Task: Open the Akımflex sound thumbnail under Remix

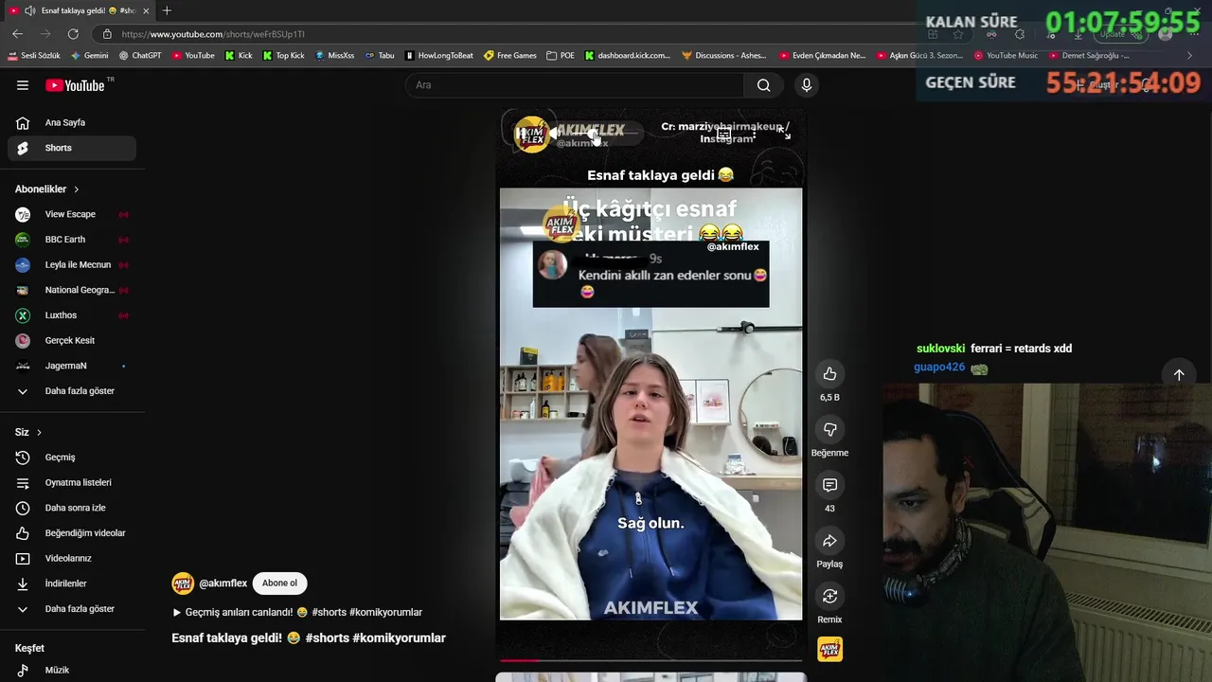Action: (829, 650)
